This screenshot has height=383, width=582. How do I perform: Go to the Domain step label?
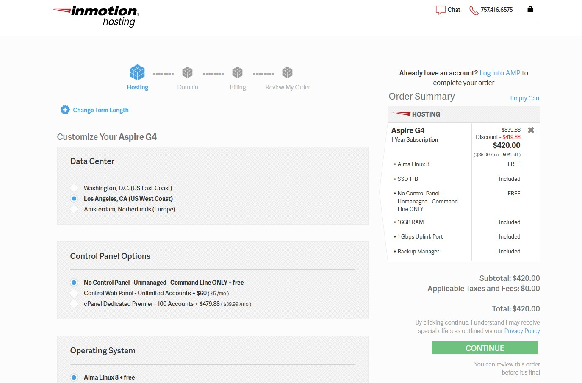click(x=188, y=87)
